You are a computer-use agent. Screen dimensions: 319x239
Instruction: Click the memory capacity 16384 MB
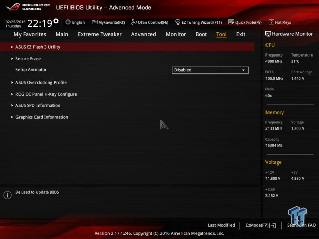click(x=274, y=145)
